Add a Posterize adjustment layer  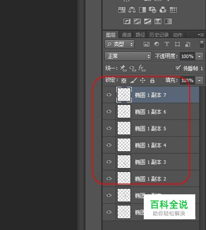point(137,21)
